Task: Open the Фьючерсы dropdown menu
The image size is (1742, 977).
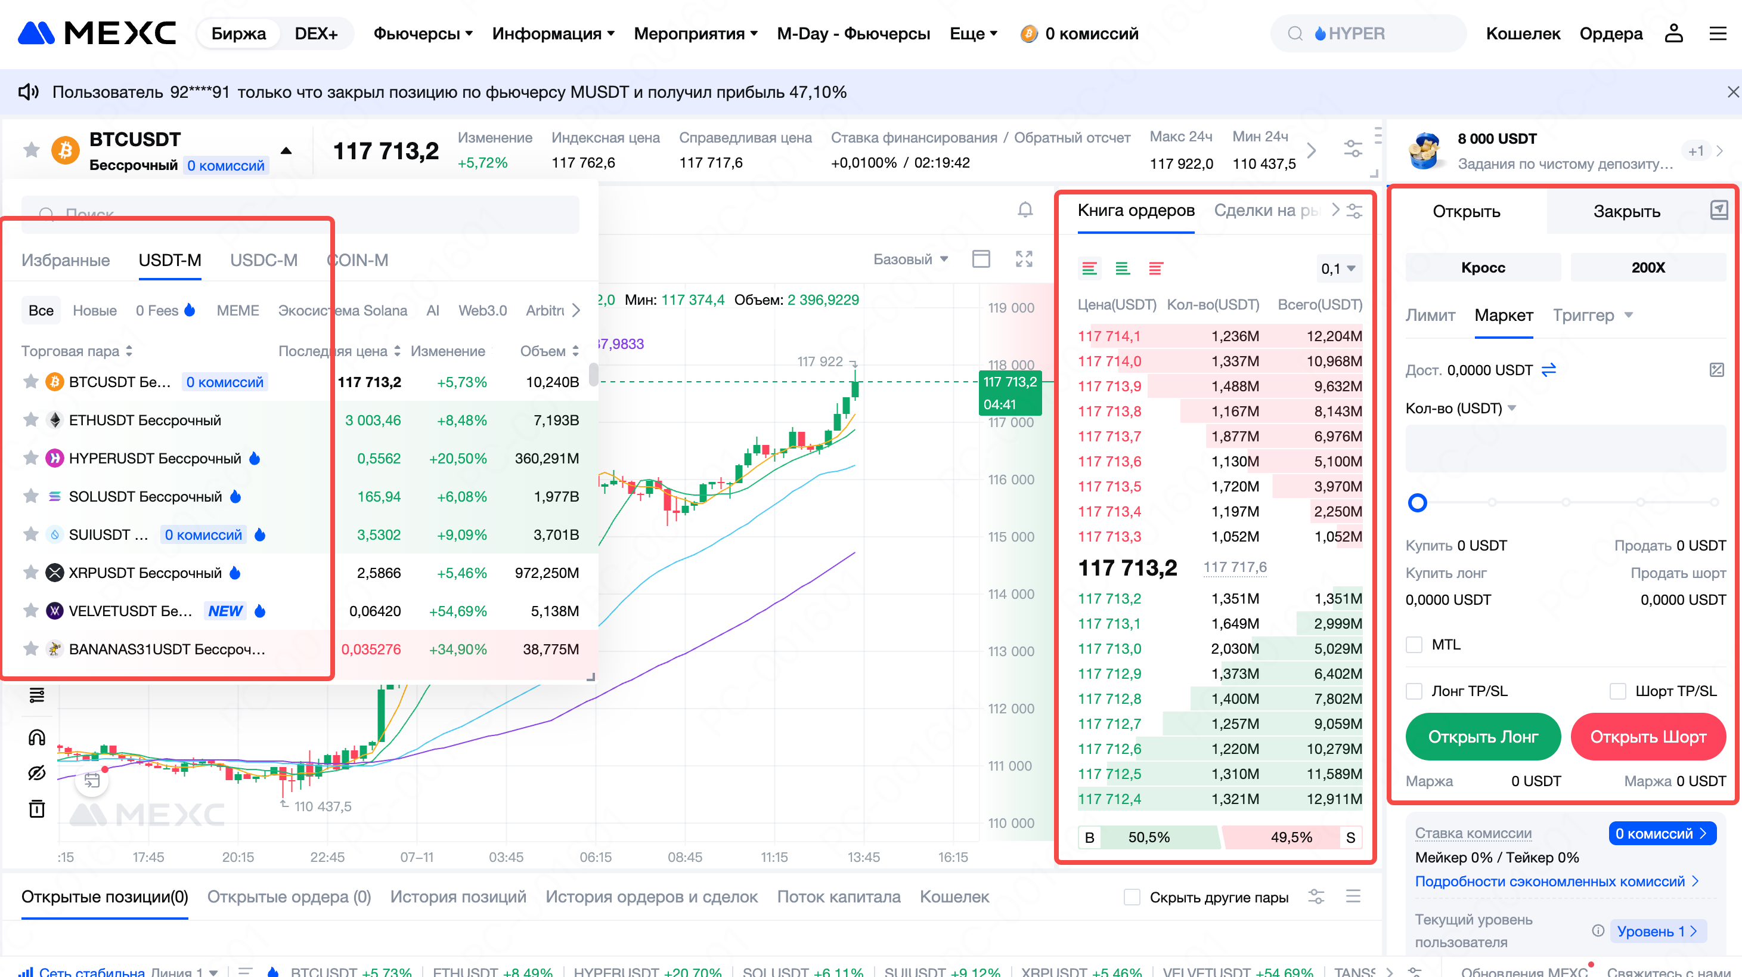Action: click(423, 33)
